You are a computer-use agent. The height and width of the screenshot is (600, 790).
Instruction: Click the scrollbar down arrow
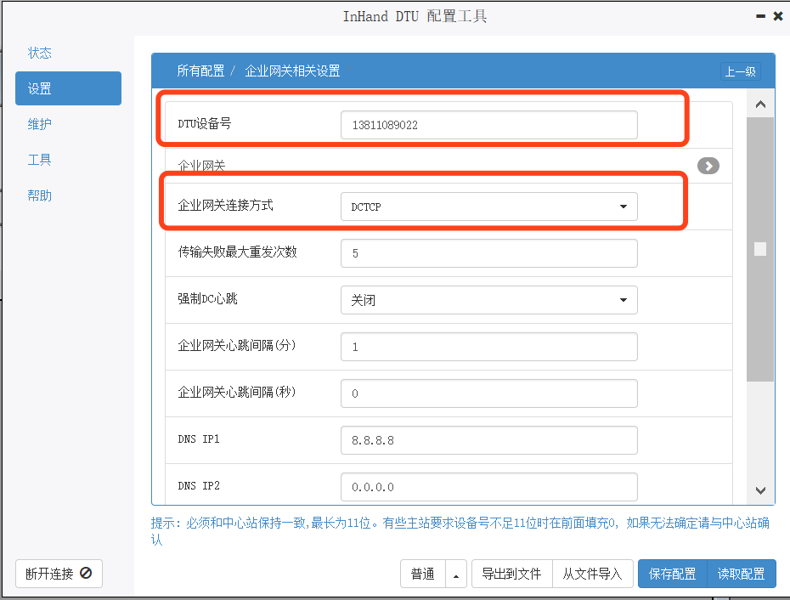(760, 490)
